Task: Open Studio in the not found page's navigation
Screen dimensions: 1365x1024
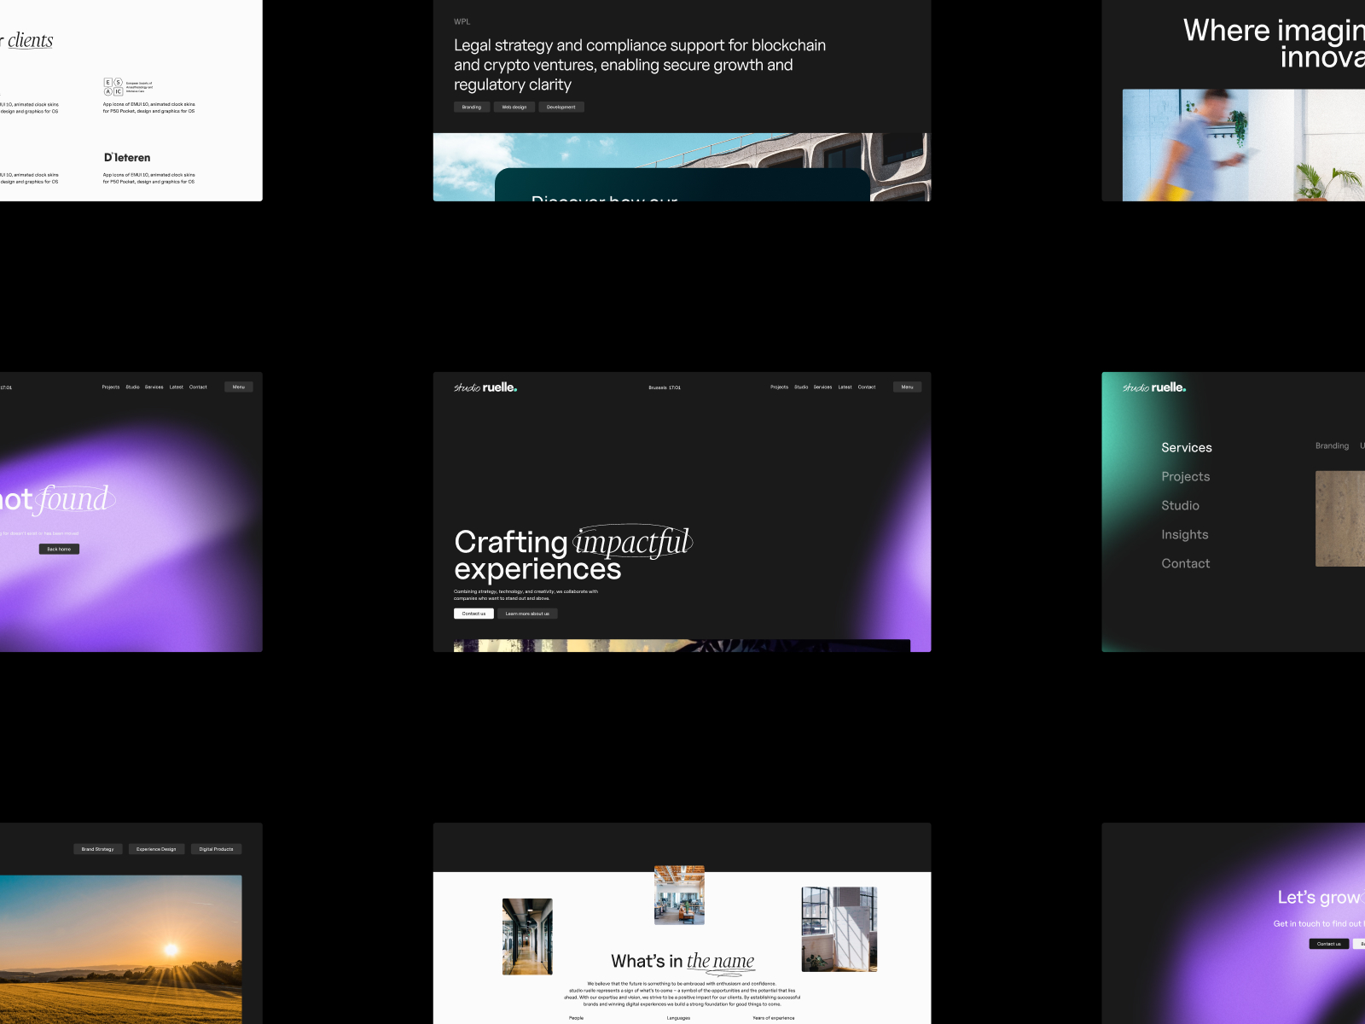Action: click(x=132, y=387)
